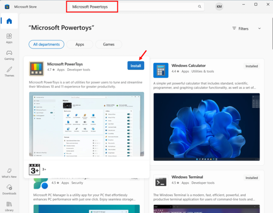Viewport: 273px width, 213px height.
Task: Expand the Filters chevron
Action: pos(259,28)
